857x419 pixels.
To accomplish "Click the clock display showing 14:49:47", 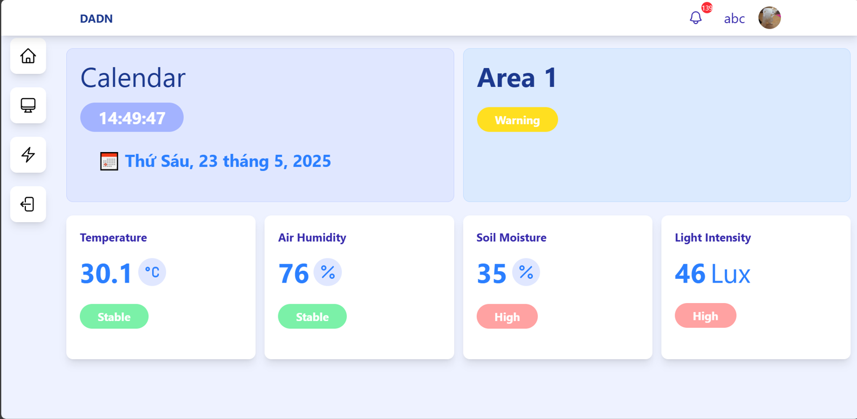I will pyautogui.click(x=131, y=117).
